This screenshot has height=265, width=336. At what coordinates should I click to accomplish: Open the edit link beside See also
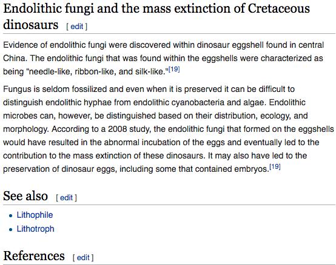67,198
